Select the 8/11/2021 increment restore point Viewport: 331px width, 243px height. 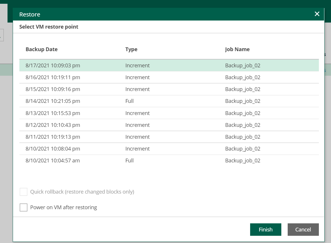(x=87, y=137)
